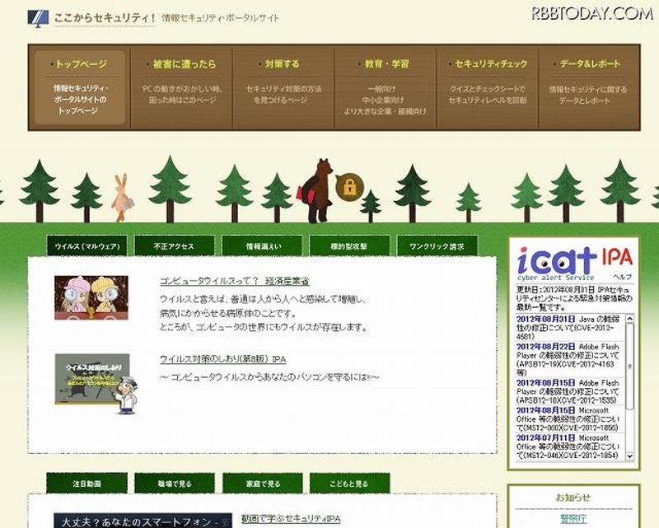Open the ウイルス対策のしおり(第8版) link
659x528 pixels.
click(x=222, y=359)
